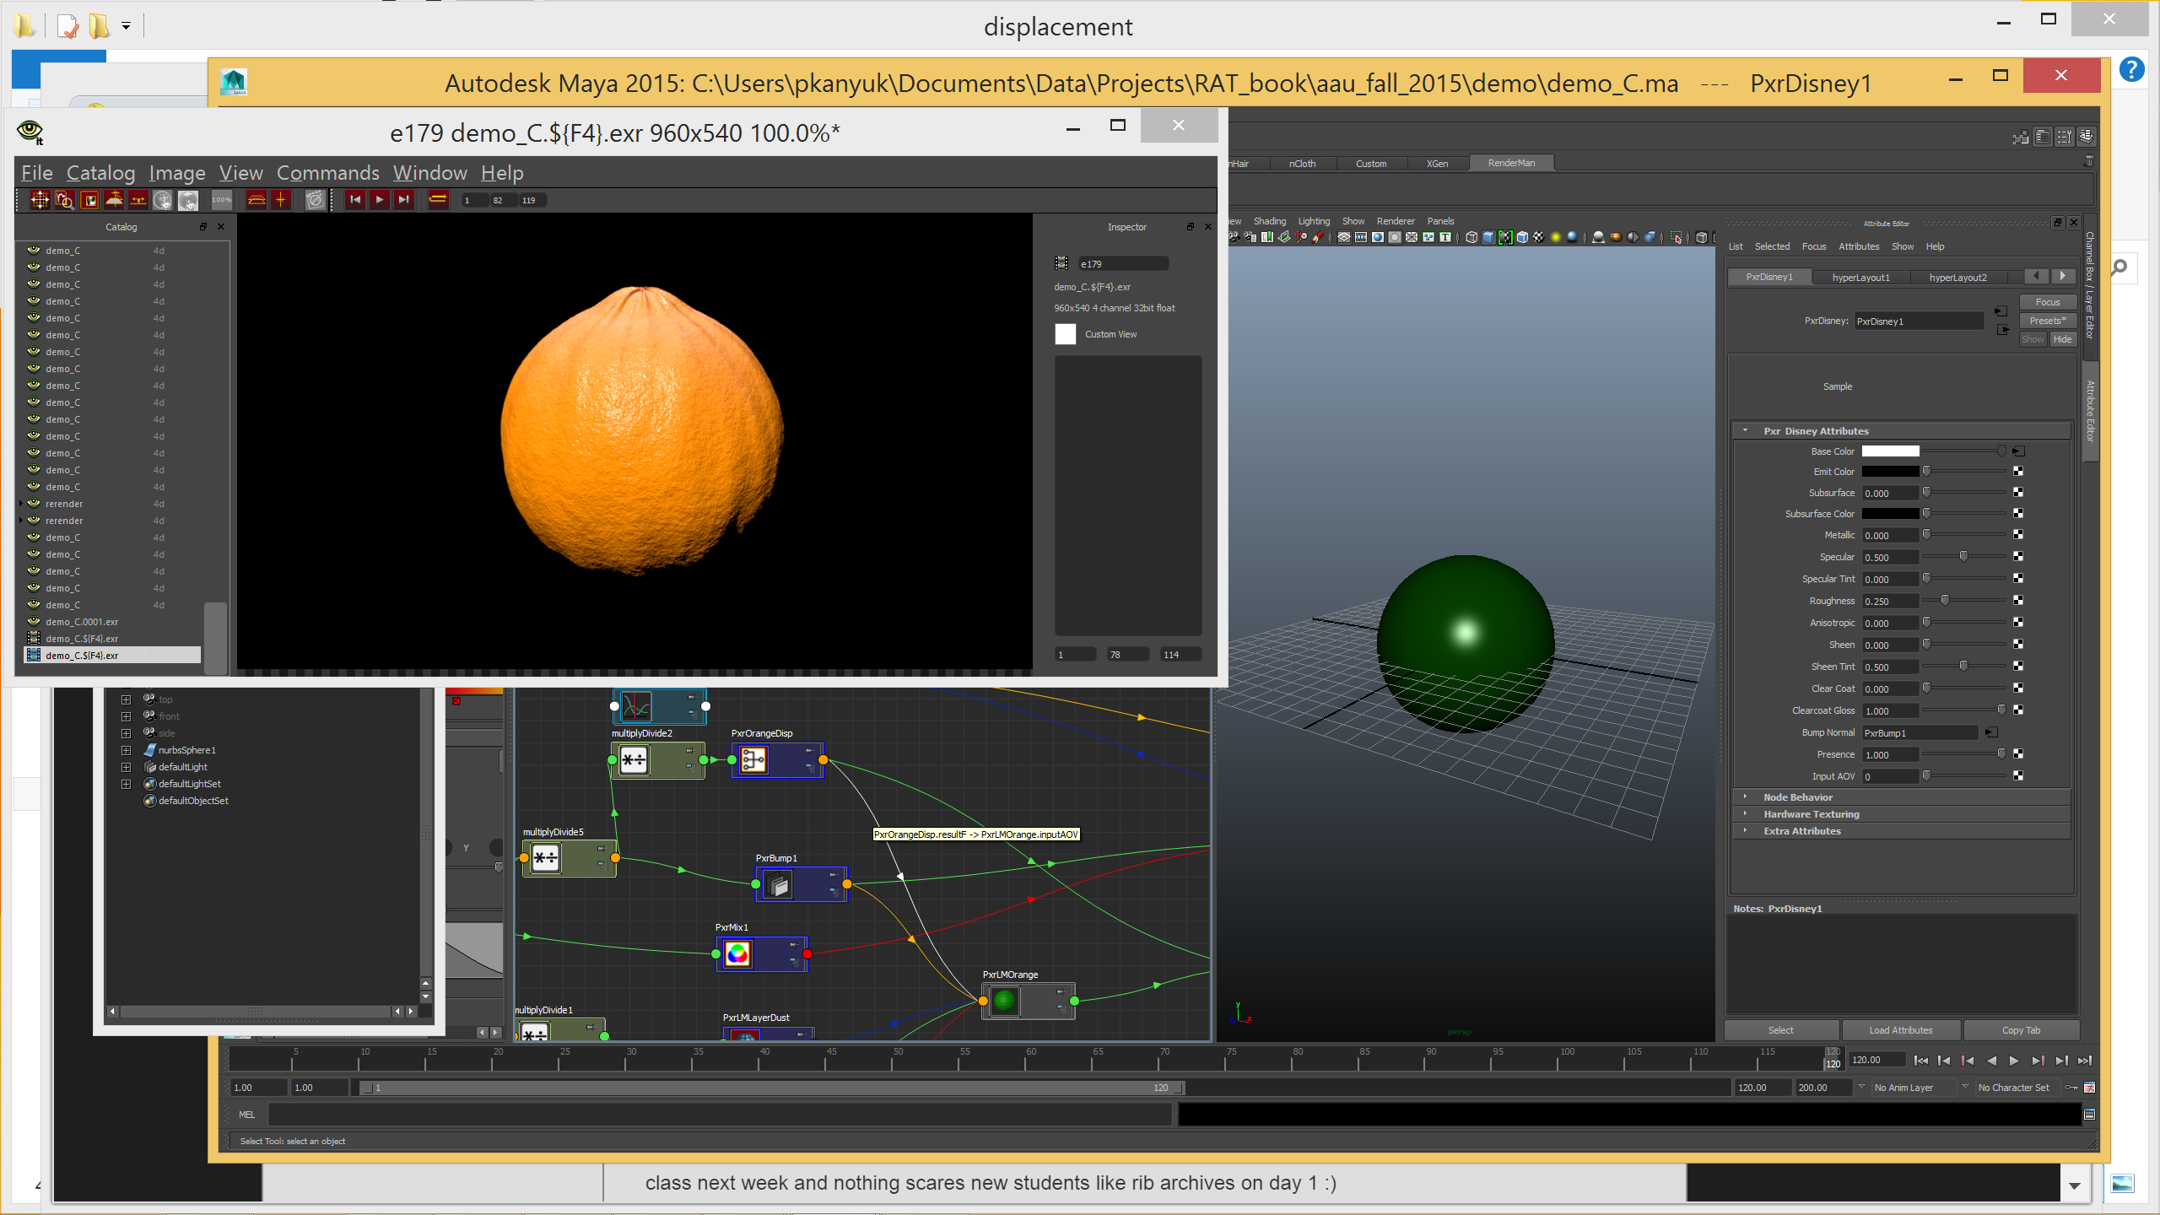Enable the Custom View checkbox in Inspector

[1066, 334]
